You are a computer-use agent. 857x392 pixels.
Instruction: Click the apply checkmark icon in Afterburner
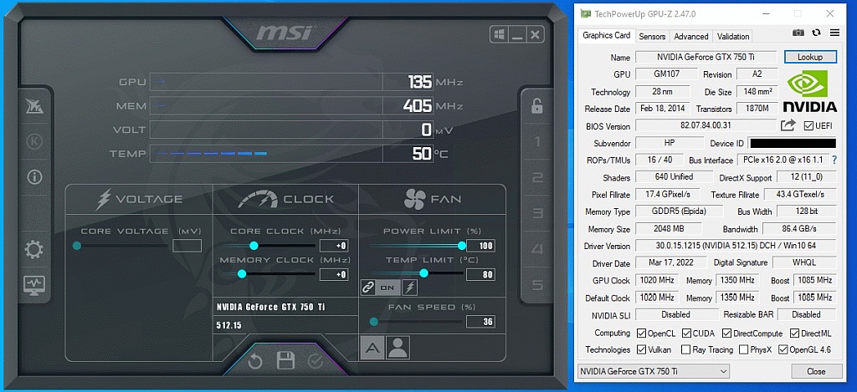[316, 361]
